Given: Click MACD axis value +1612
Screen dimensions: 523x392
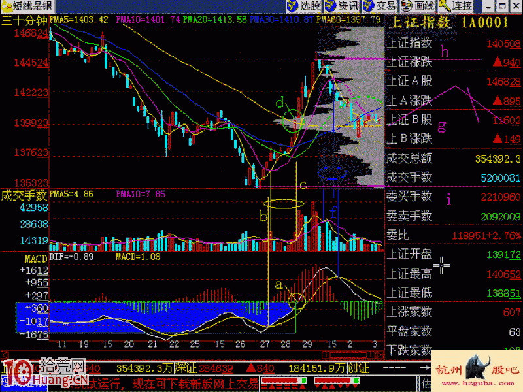Looking at the screenshot, I should point(34,270).
